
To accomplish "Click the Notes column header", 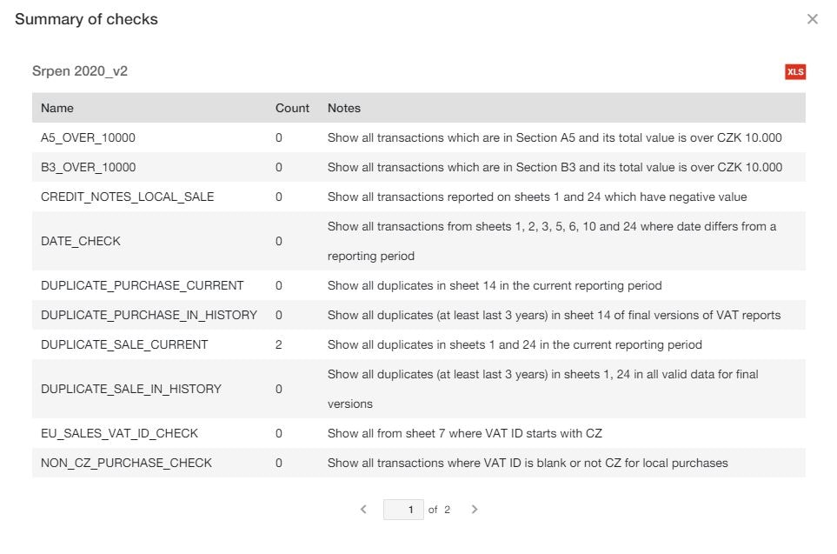I will click(343, 108).
